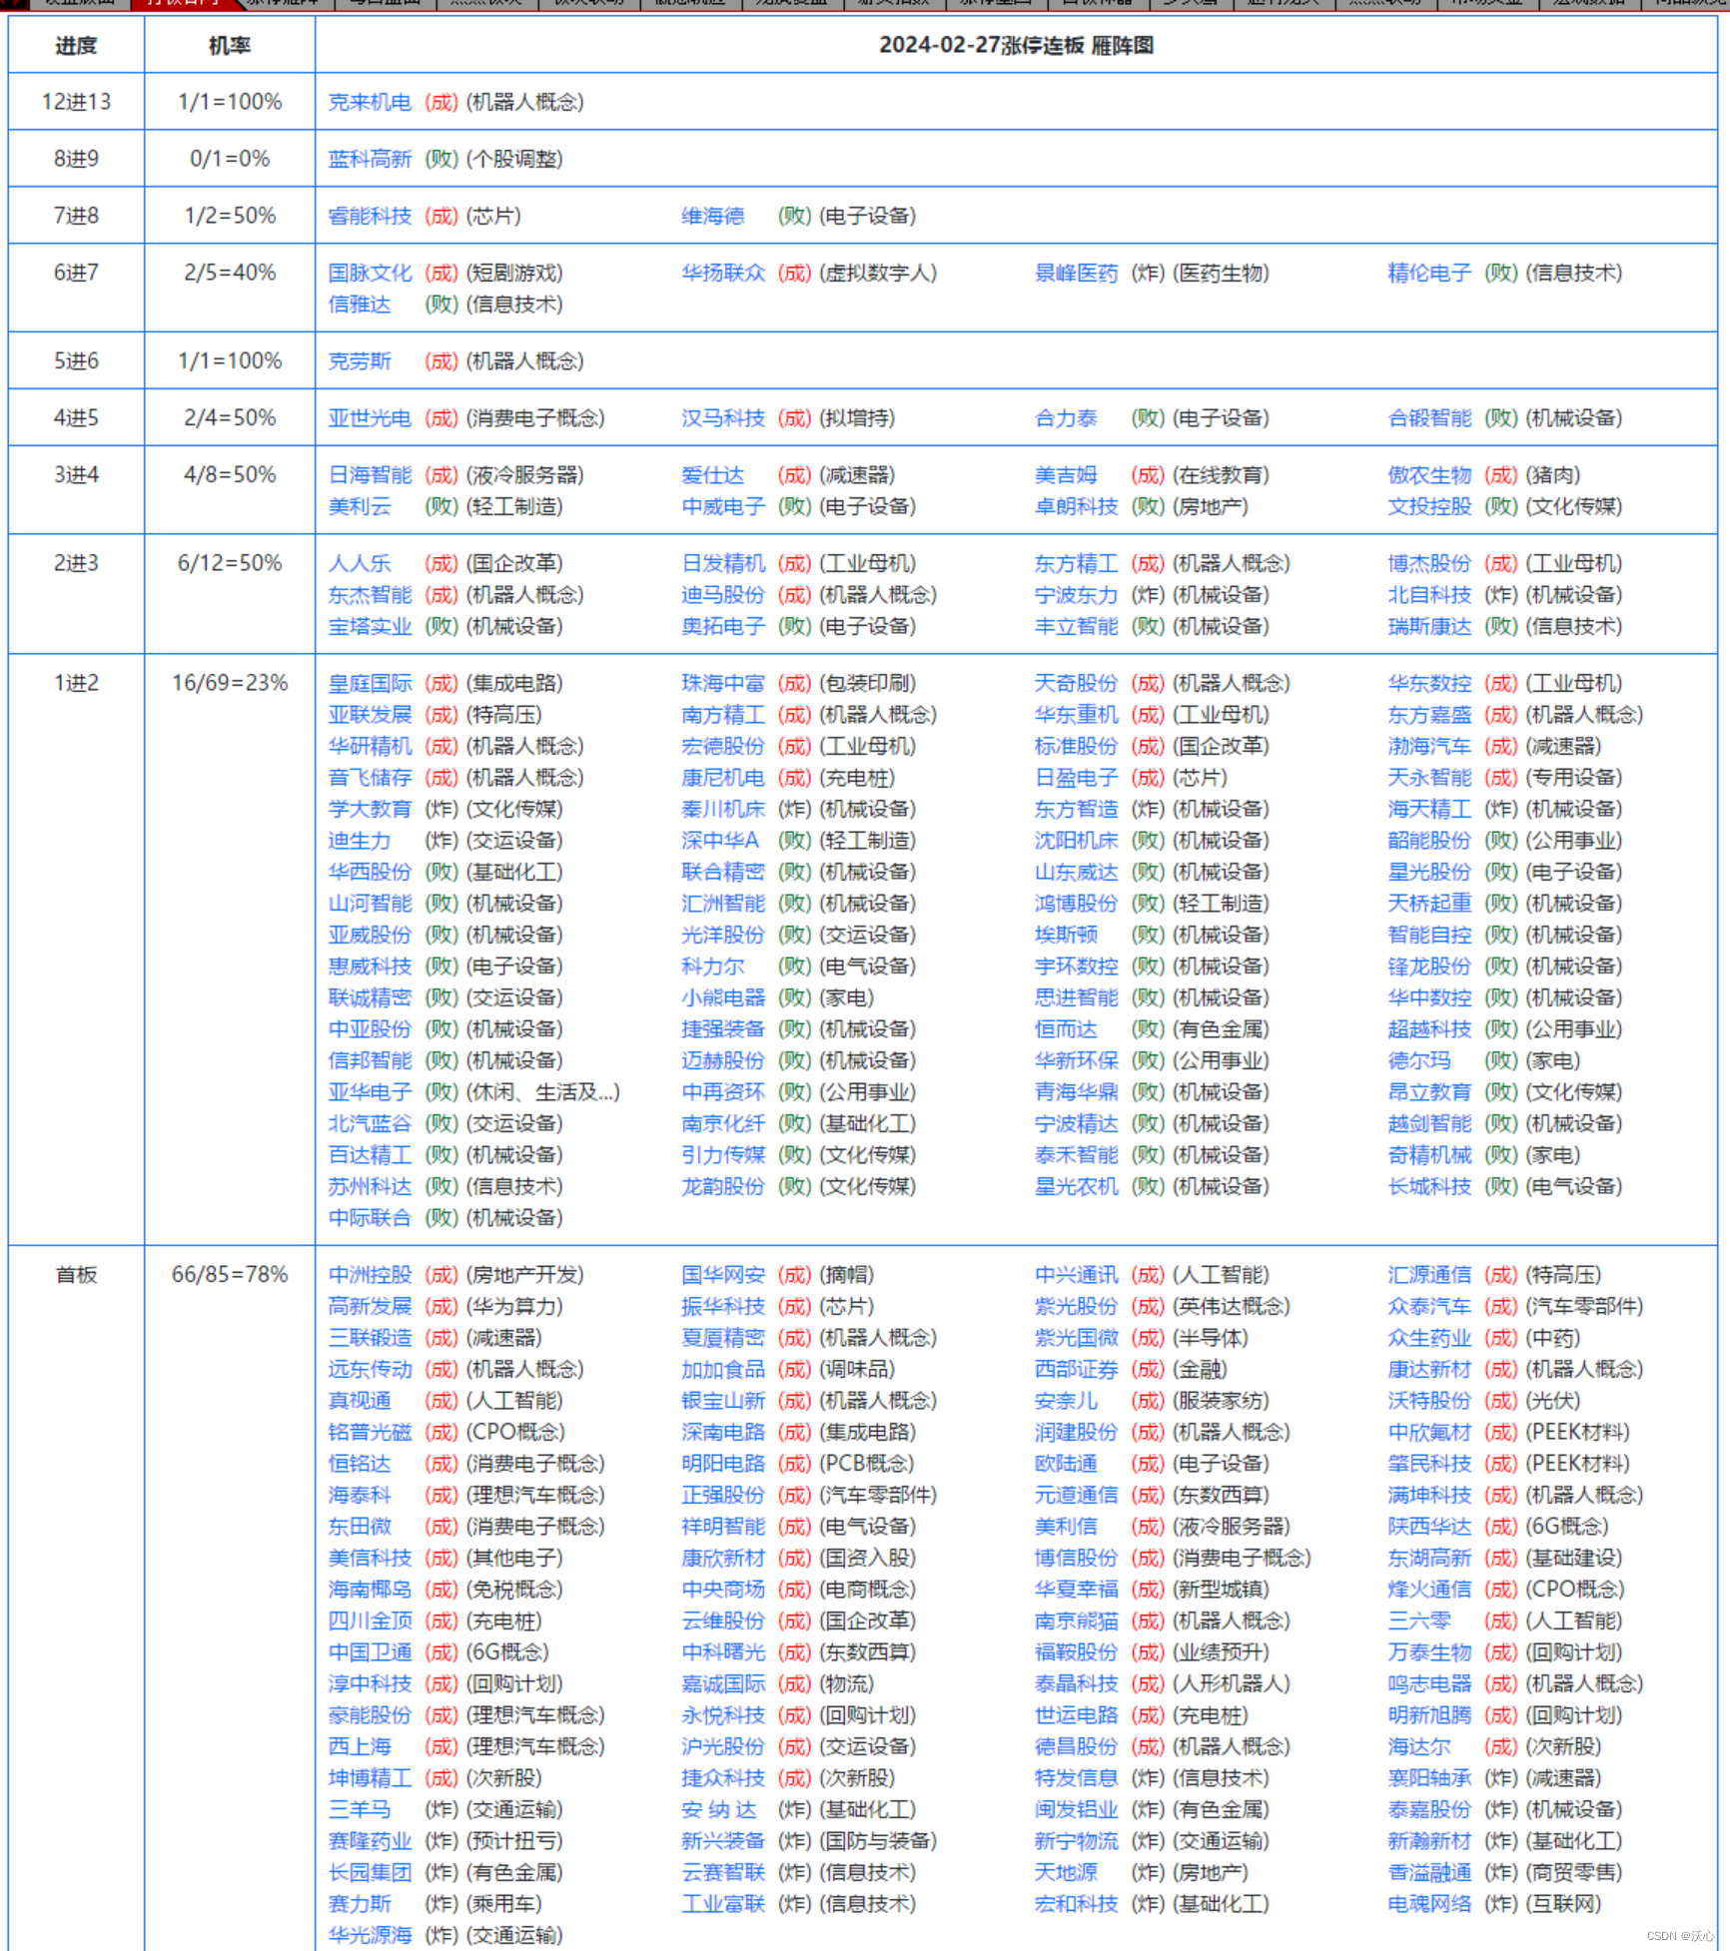Open the 亚世光电 stock link
1730x1951 pixels.
(x=370, y=417)
